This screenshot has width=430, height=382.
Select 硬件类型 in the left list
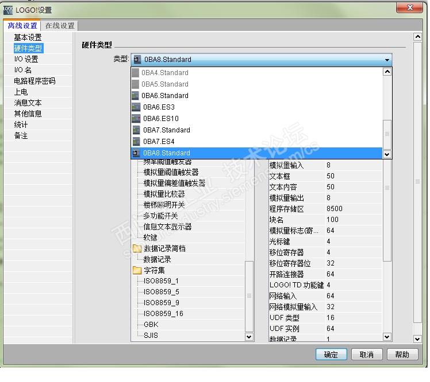pyautogui.click(x=28, y=48)
